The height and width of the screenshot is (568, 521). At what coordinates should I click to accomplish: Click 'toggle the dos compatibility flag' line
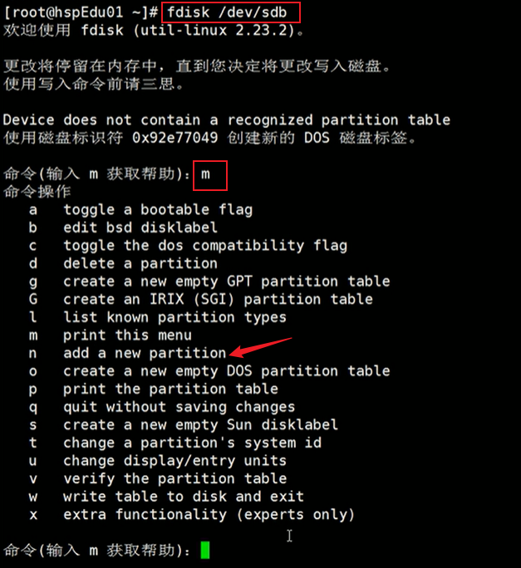click(x=205, y=246)
